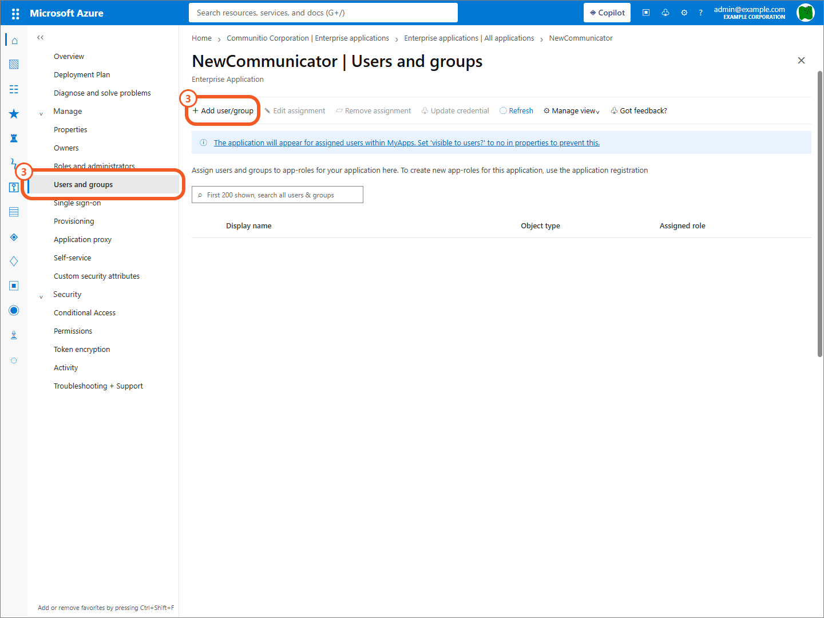Open Self-service
This screenshot has width=824, height=618.
[72, 258]
